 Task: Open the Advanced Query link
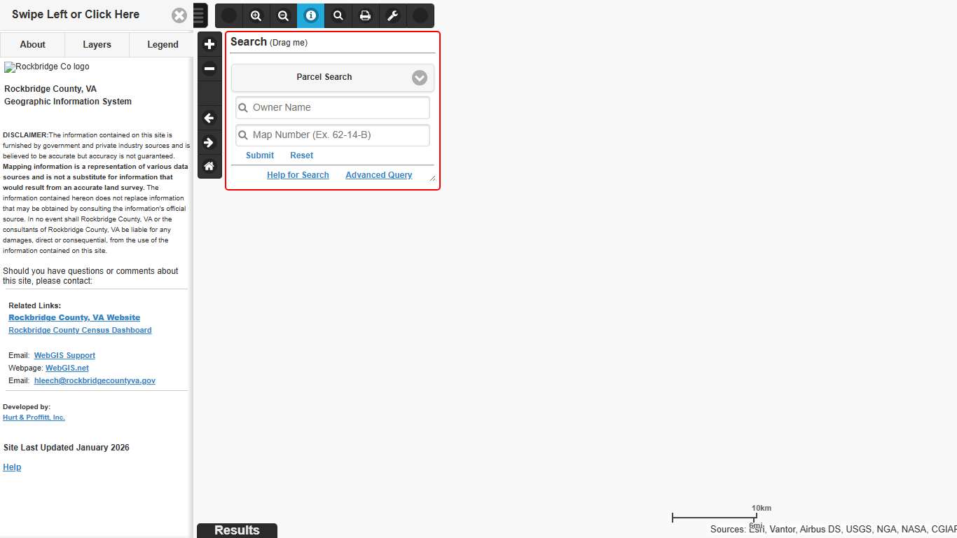(x=378, y=175)
